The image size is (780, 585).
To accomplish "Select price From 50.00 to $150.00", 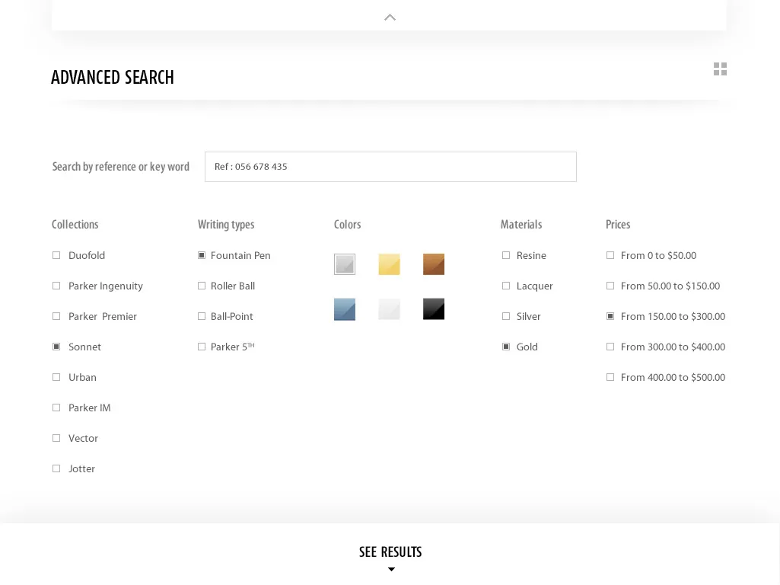I will (x=610, y=286).
